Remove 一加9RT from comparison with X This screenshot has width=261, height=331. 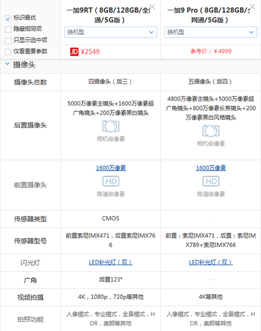pos(152,7)
